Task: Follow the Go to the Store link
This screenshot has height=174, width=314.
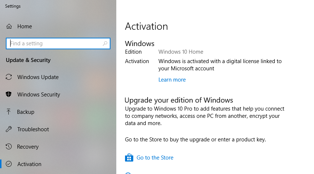Action: [155, 158]
